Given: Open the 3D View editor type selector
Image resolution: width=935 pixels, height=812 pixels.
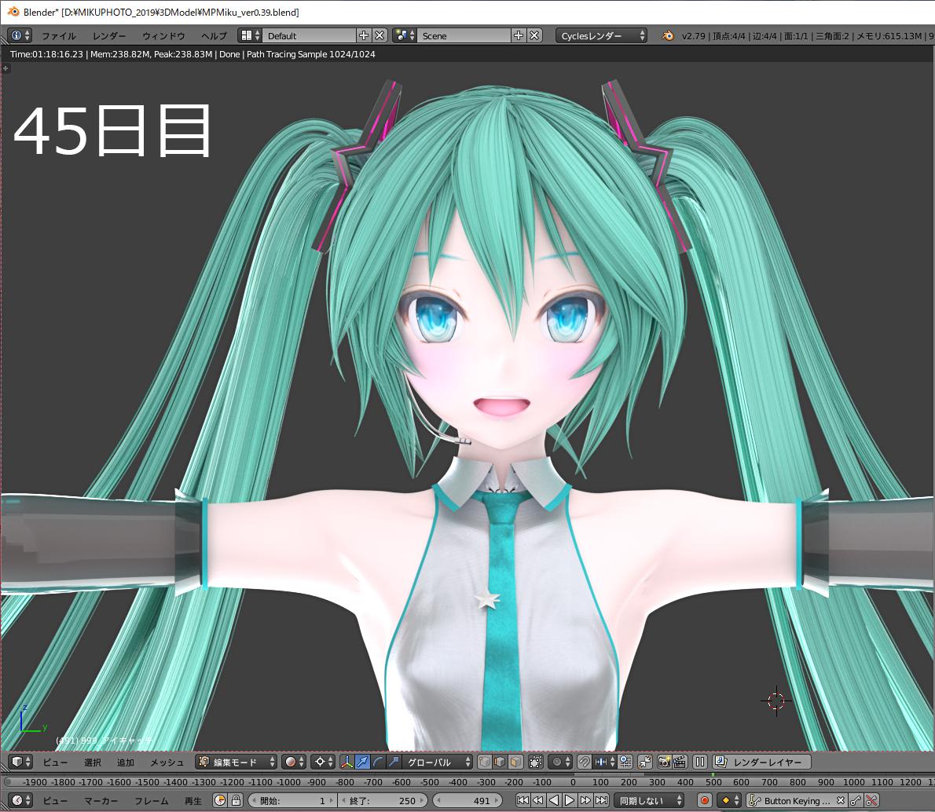Looking at the screenshot, I should click(21, 762).
